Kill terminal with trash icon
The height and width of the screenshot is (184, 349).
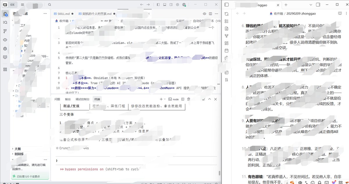tap(189, 99)
